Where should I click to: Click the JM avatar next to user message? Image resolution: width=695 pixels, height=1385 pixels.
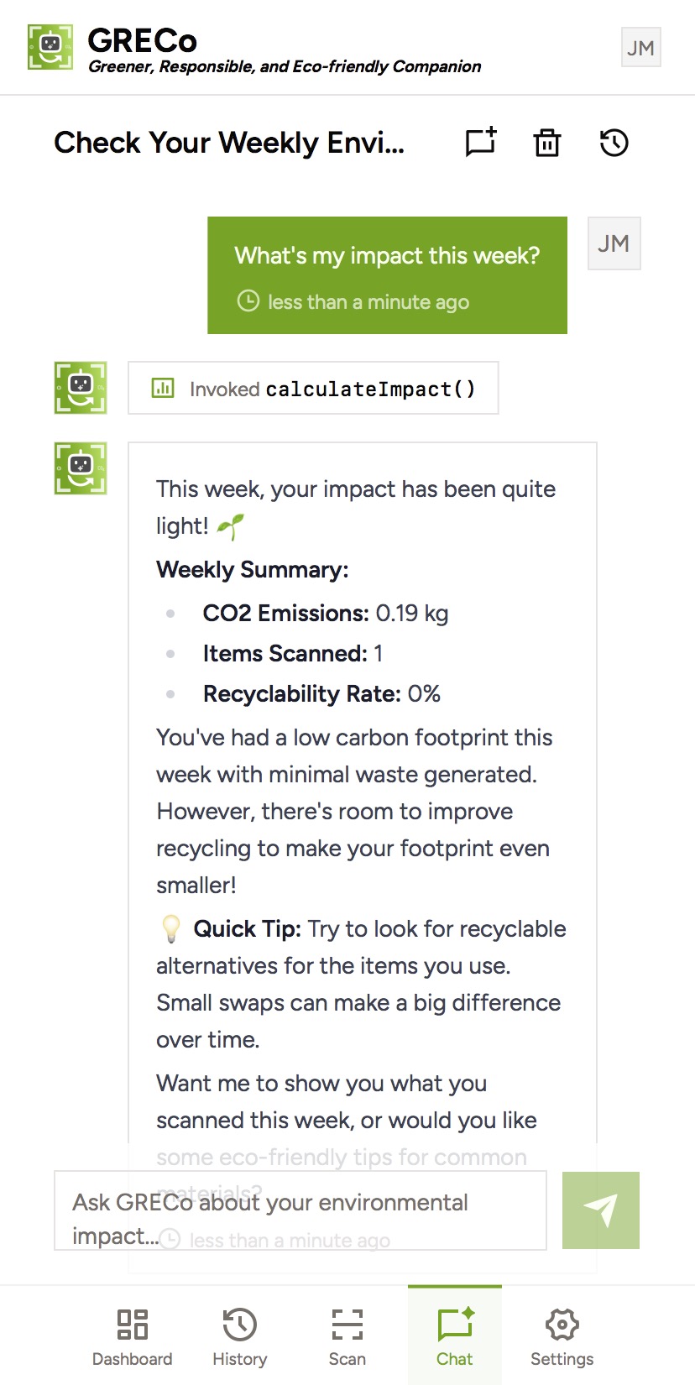click(614, 243)
